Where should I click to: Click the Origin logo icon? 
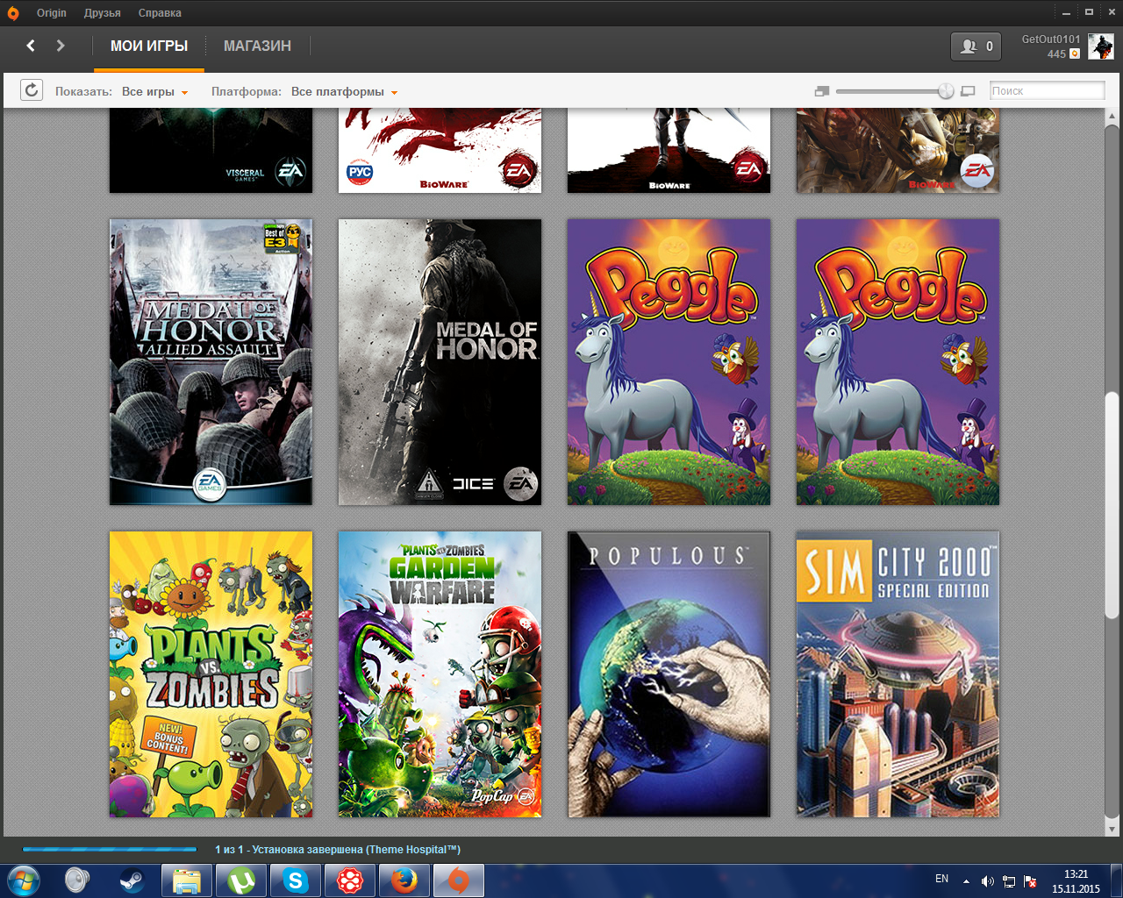13,13
